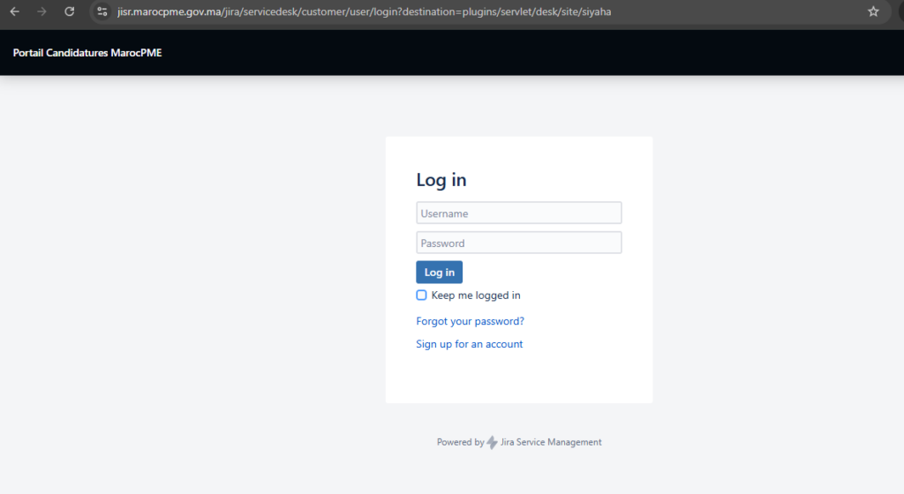Click the Portail Candidatures MarocPME header title
This screenshot has width=904, height=494.
[x=87, y=53]
